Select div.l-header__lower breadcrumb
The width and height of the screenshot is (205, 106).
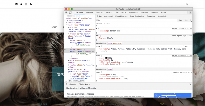[76, 81]
